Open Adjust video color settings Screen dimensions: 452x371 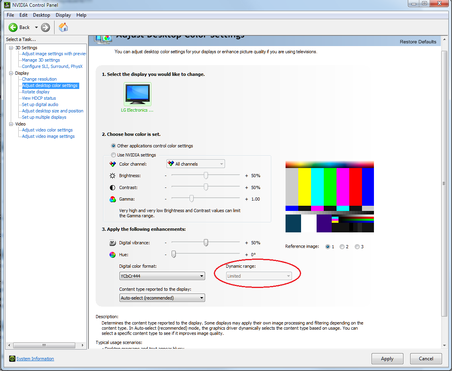47,130
